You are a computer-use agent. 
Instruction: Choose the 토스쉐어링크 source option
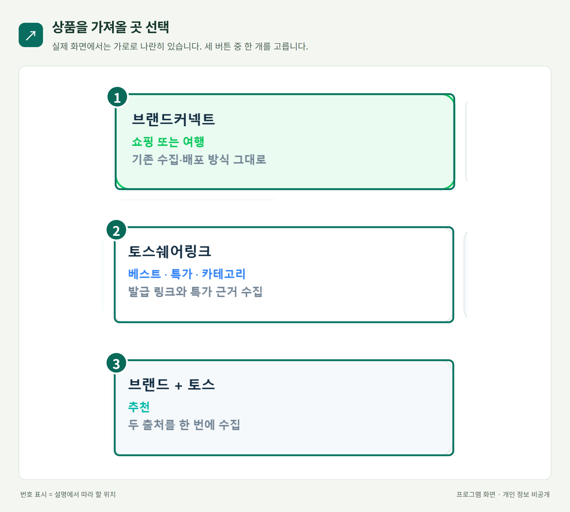pyautogui.click(x=284, y=275)
